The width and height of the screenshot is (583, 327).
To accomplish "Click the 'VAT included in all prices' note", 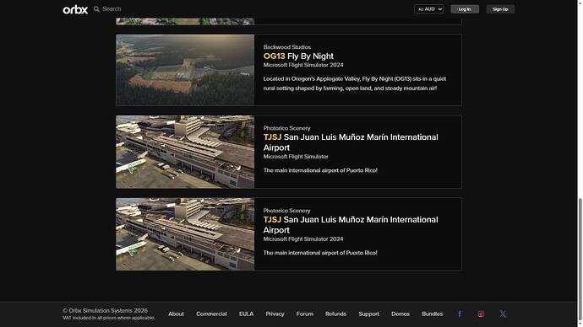I will coord(108,318).
